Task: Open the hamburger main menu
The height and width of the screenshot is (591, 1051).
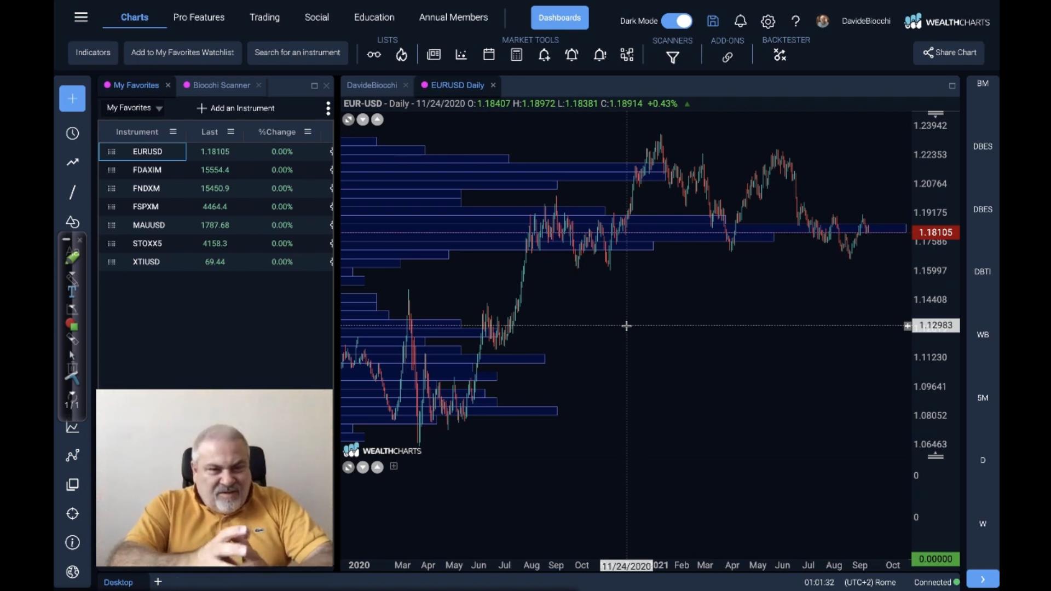Action: tap(81, 18)
